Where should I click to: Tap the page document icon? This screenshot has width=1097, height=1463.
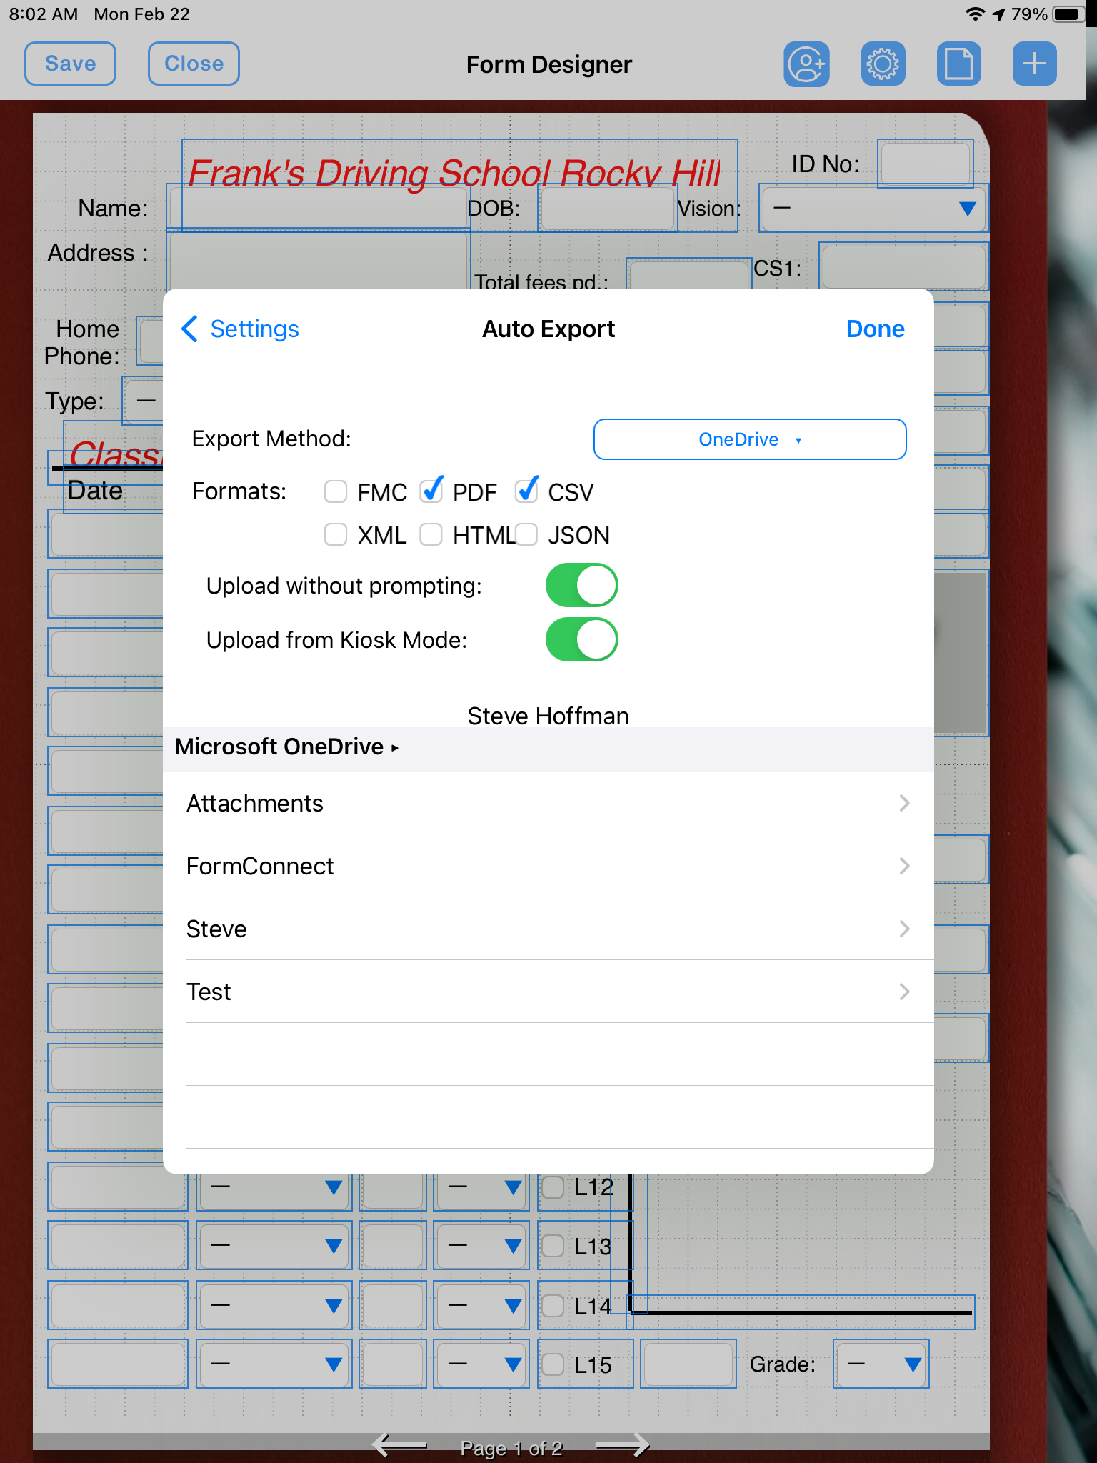pos(958,64)
